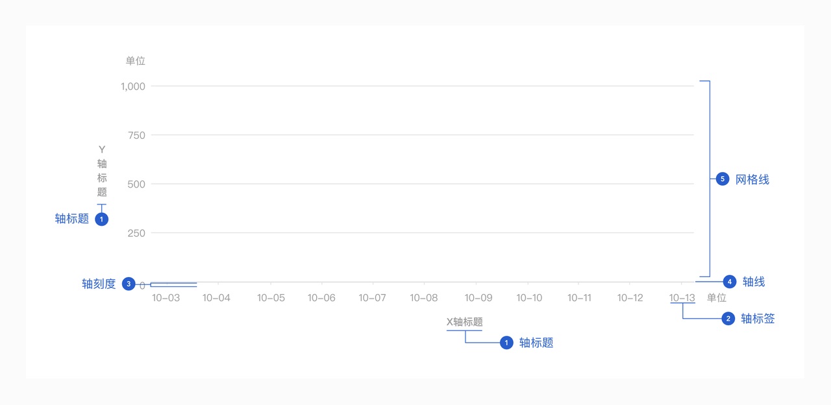Viewport: 831px width, 405px height.
Task: Click the number 1 badge under Y轴标题
Action: [101, 219]
